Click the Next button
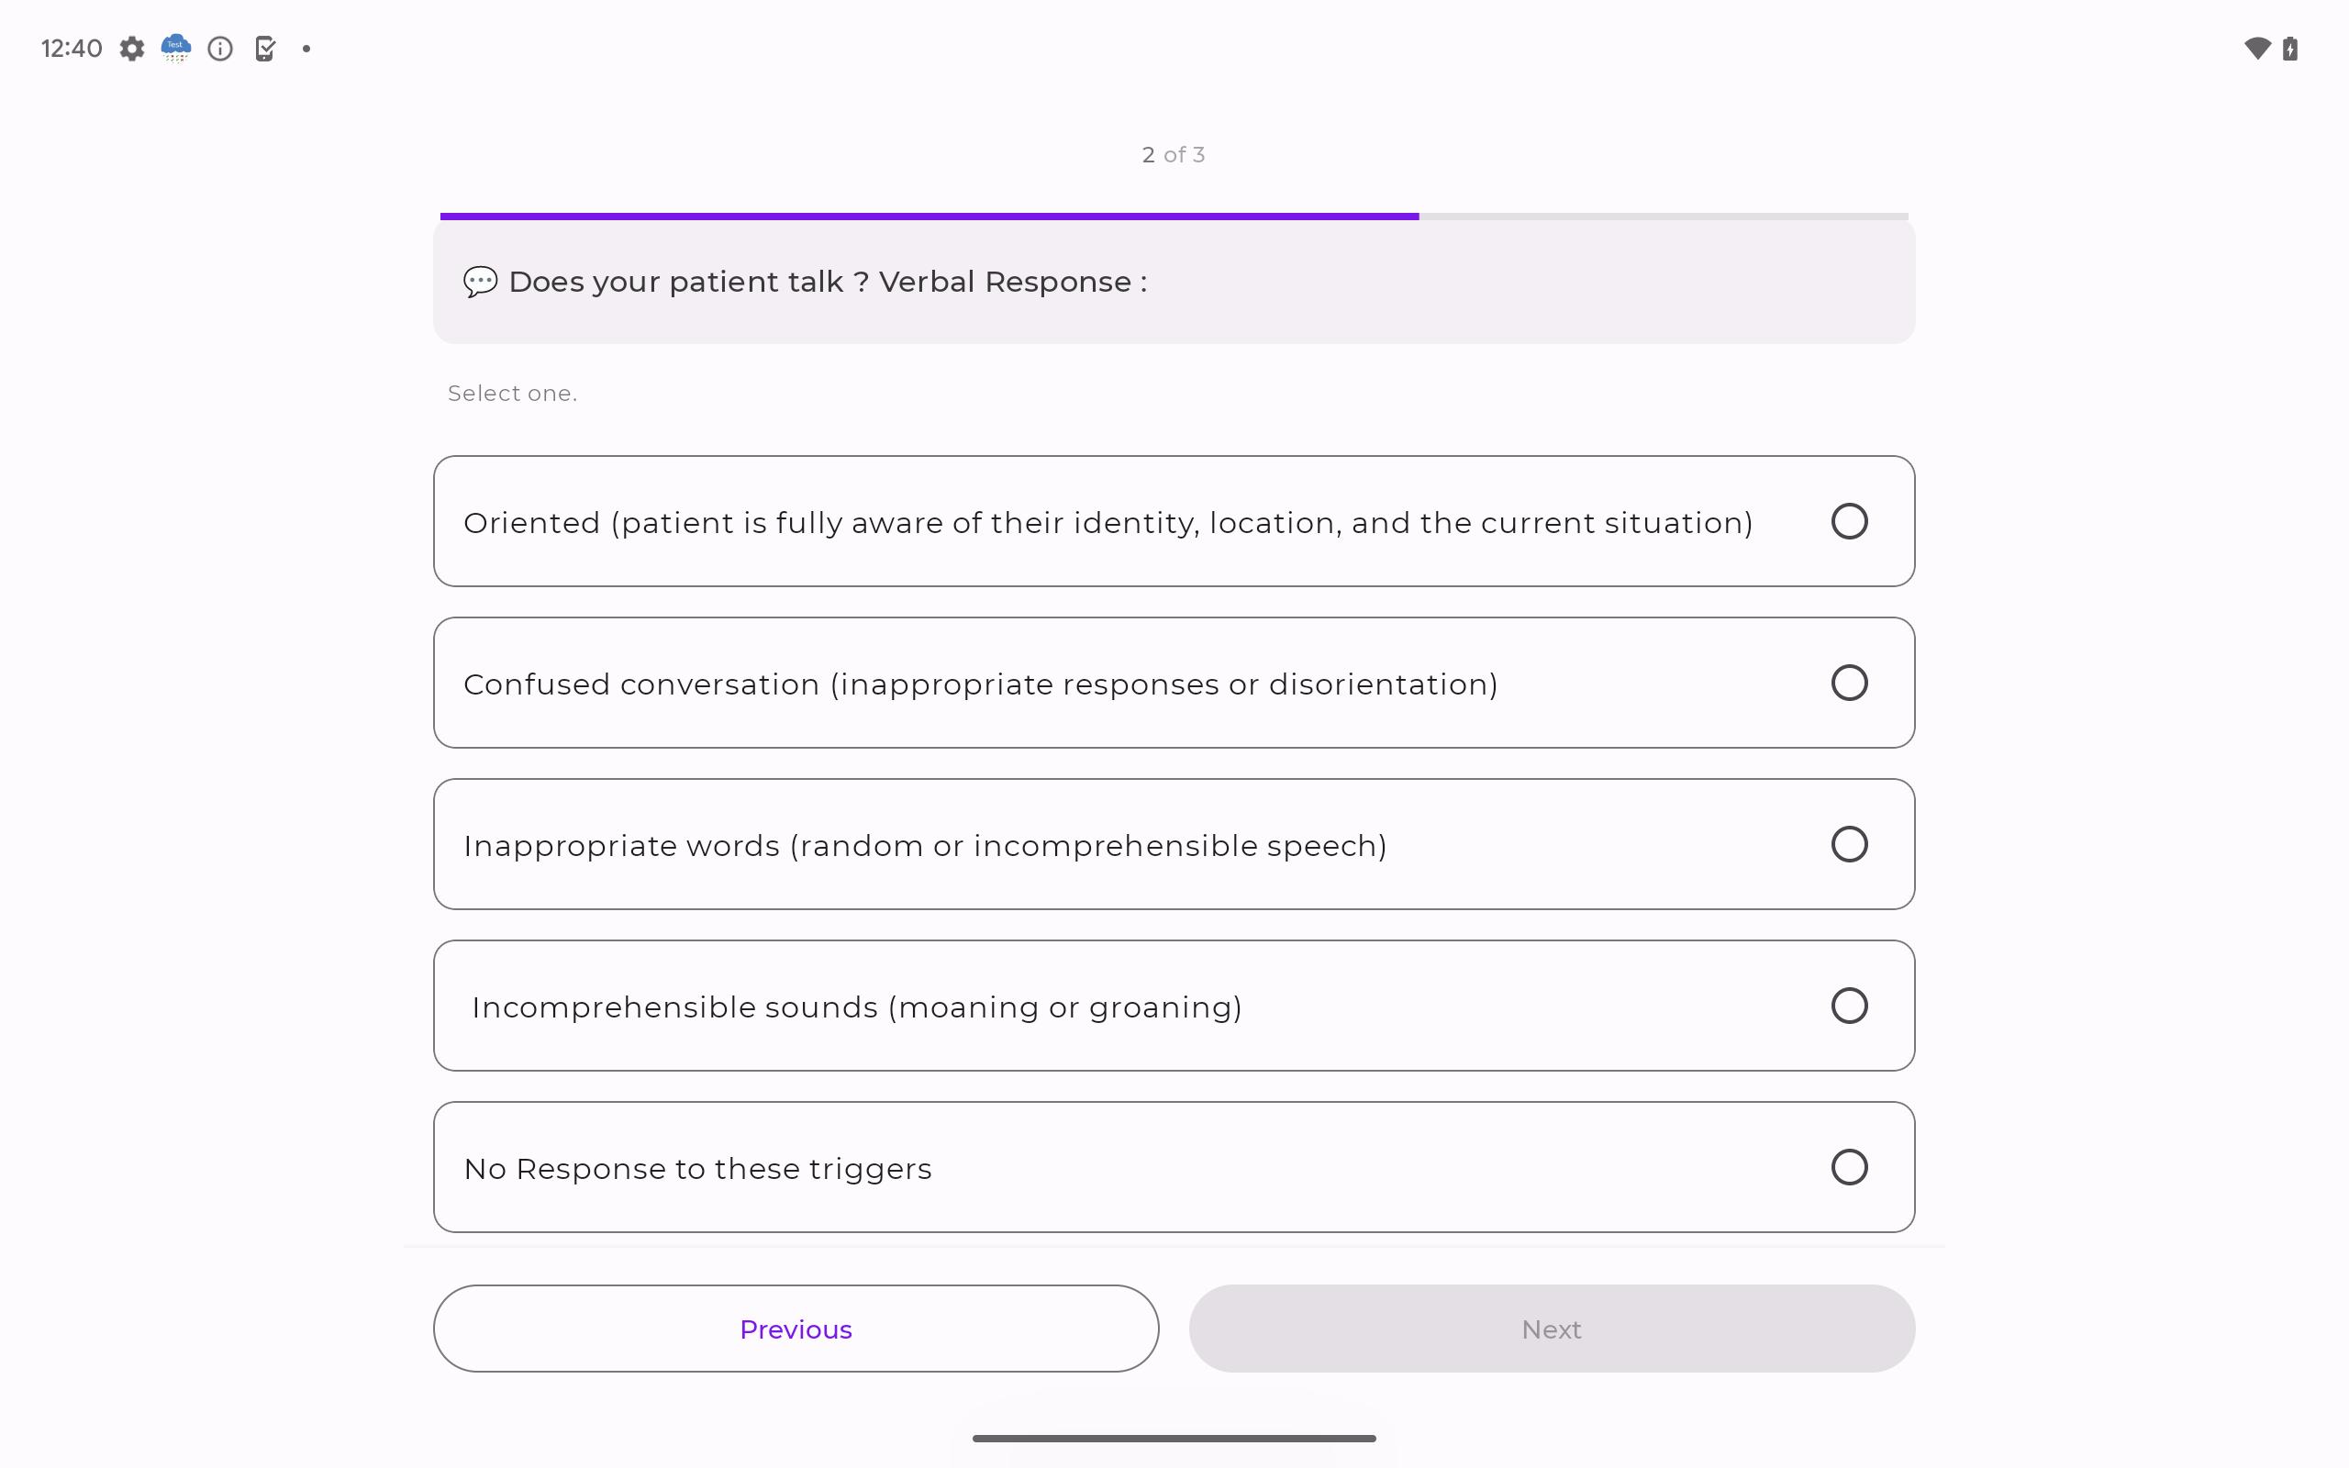 click(x=1553, y=1329)
